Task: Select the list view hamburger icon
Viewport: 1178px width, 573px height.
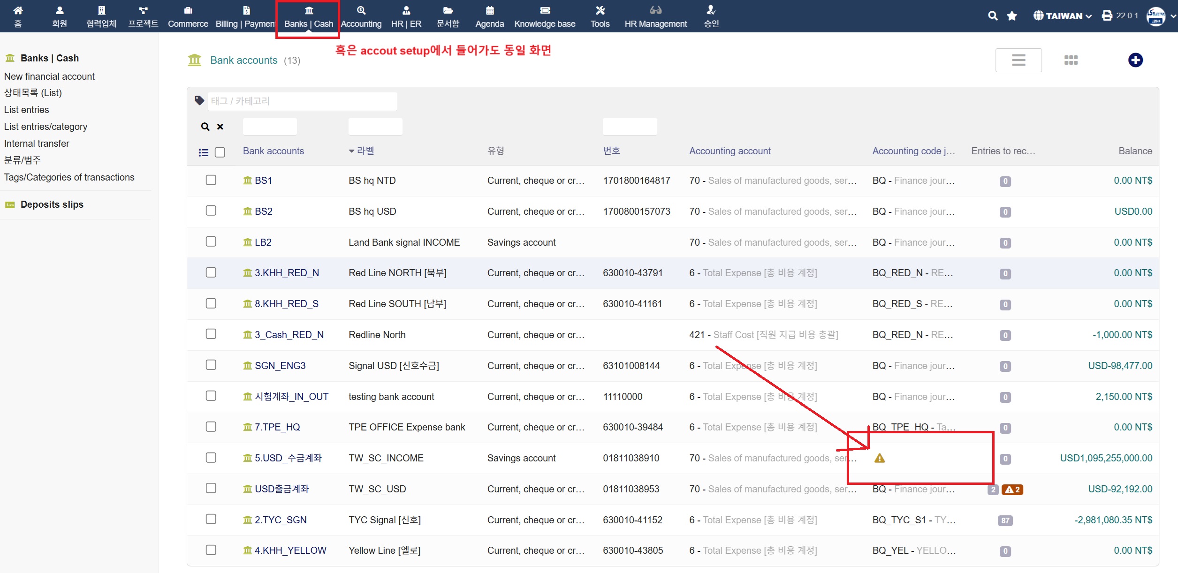Action: (1018, 60)
